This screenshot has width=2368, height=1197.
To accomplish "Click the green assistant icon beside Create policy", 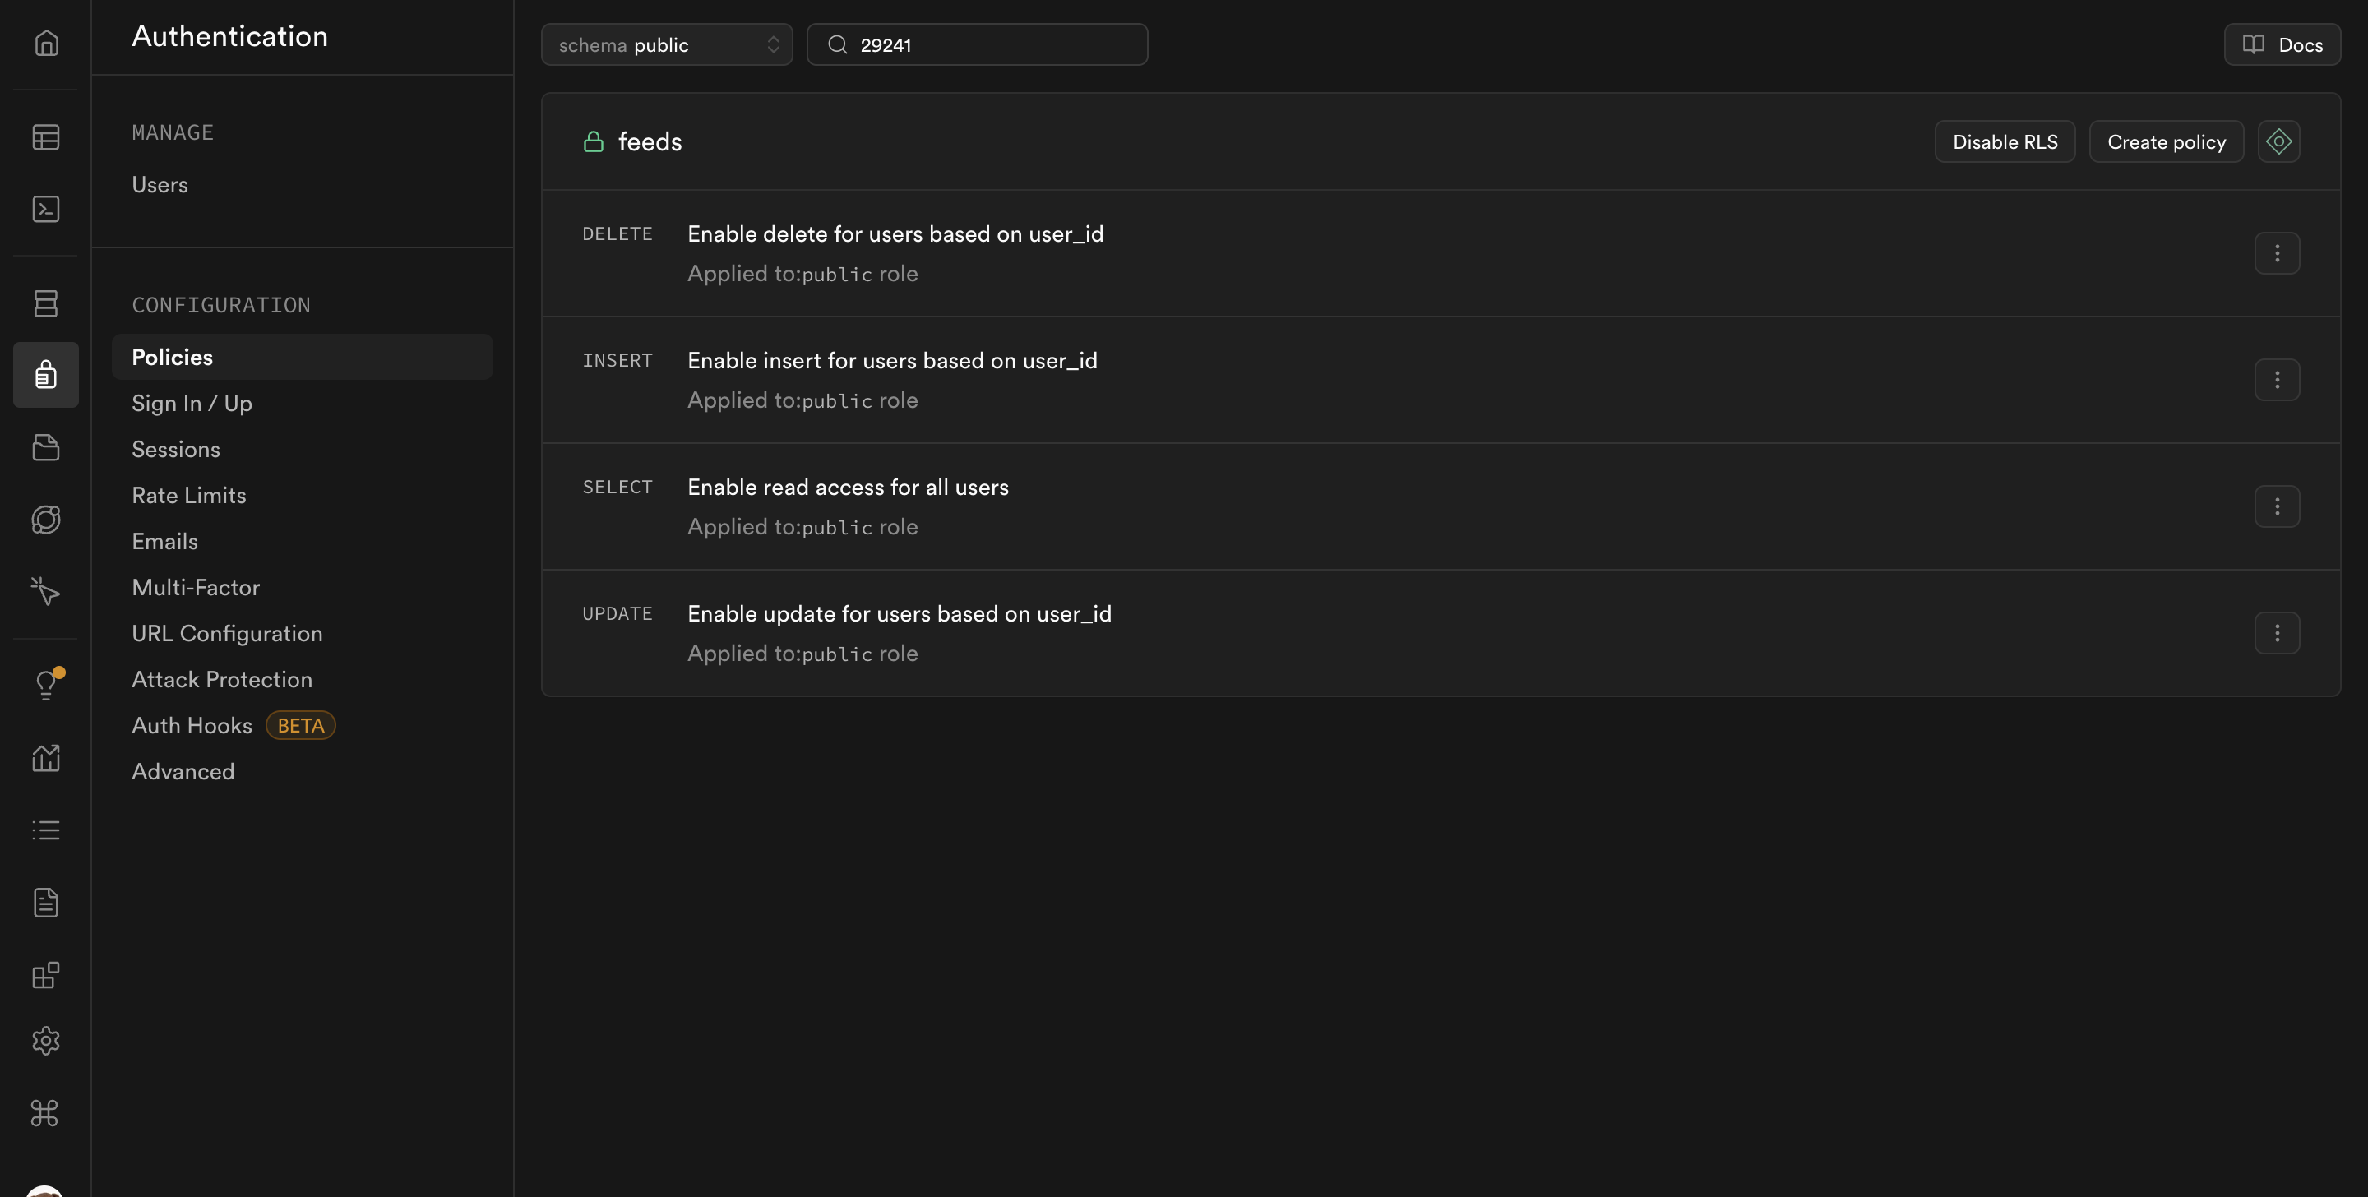I will [2278, 141].
